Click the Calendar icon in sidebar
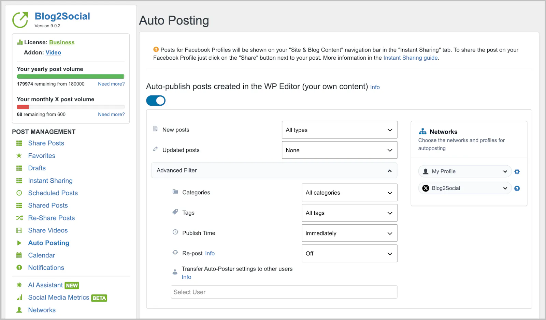 pyautogui.click(x=19, y=255)
